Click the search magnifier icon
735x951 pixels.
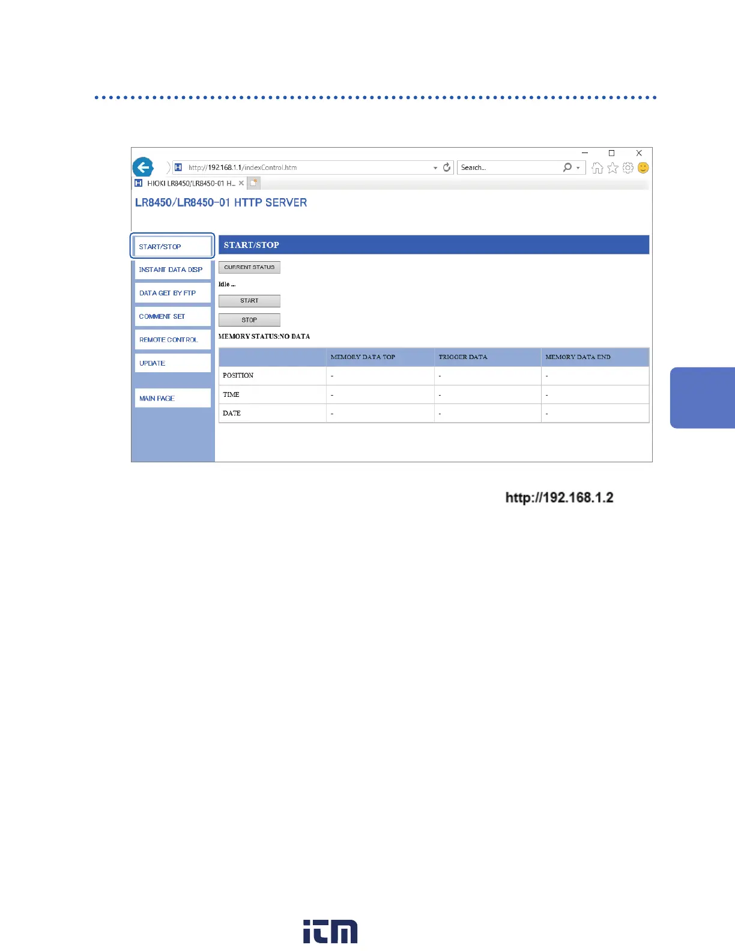(567, 168)
